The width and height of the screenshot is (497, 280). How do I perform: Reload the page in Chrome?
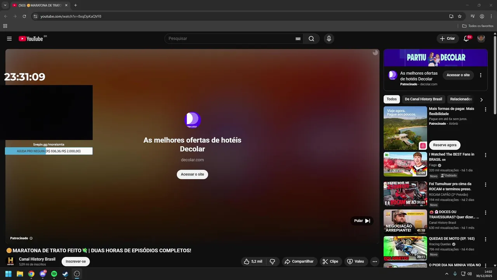click(24, 16)
